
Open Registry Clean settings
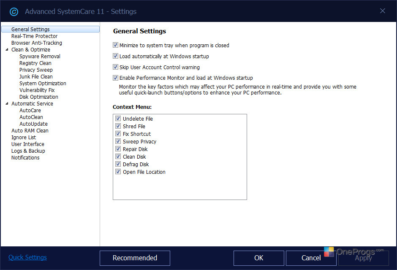pyautogui.click(x=35, y=63)
